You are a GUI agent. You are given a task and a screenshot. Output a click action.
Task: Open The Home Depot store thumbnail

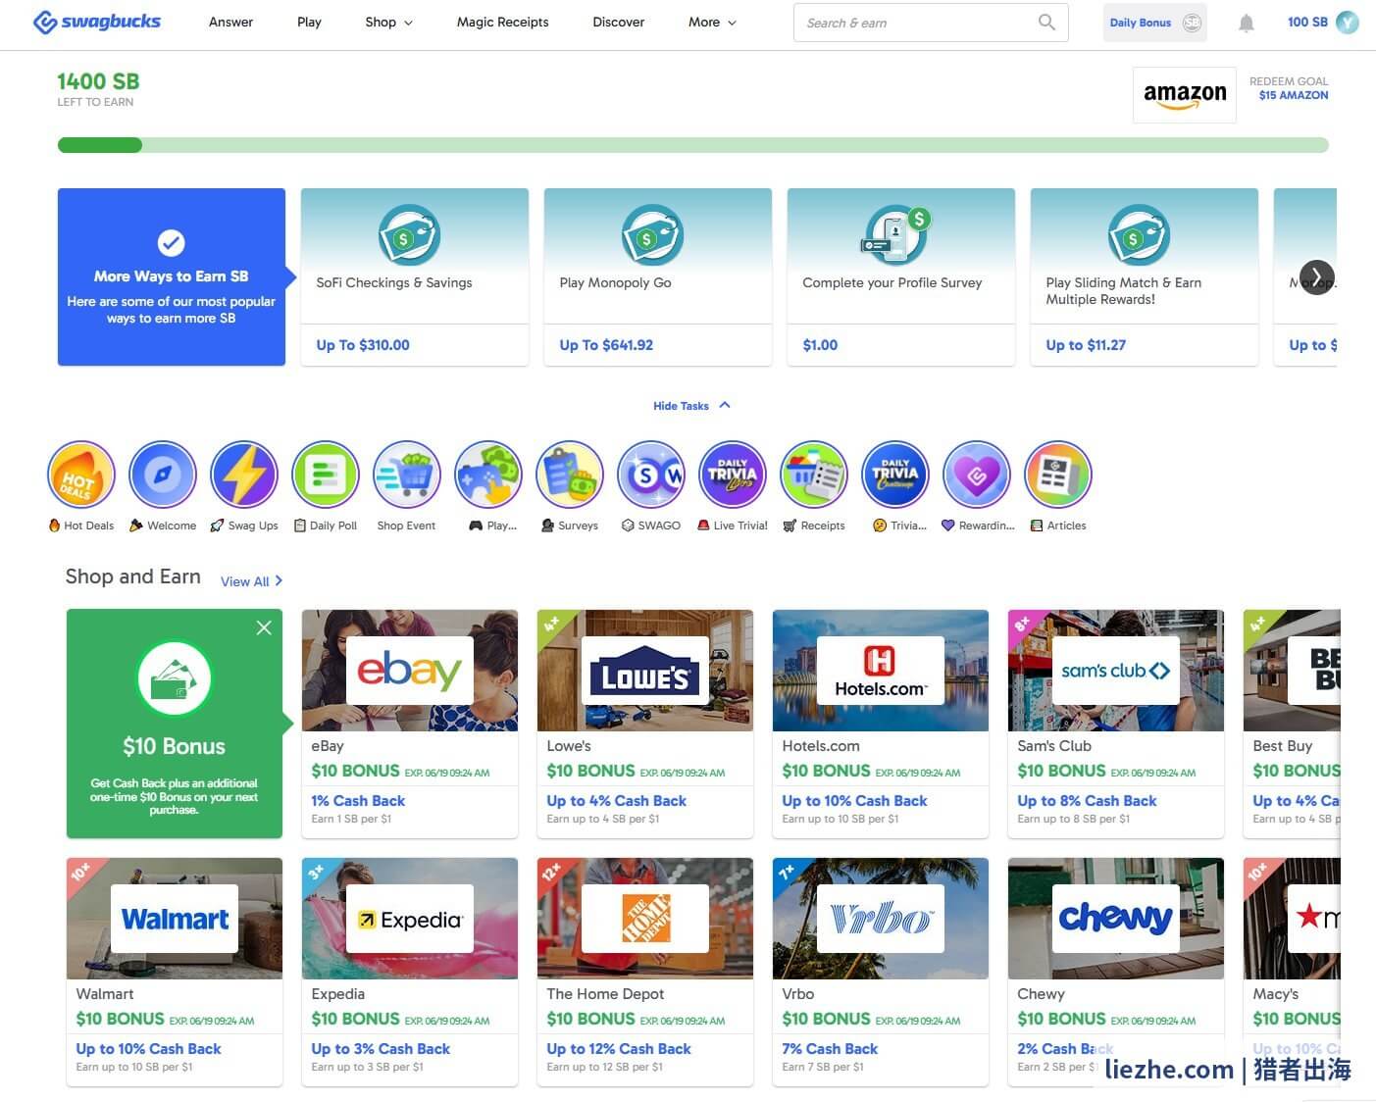point(645,919)
